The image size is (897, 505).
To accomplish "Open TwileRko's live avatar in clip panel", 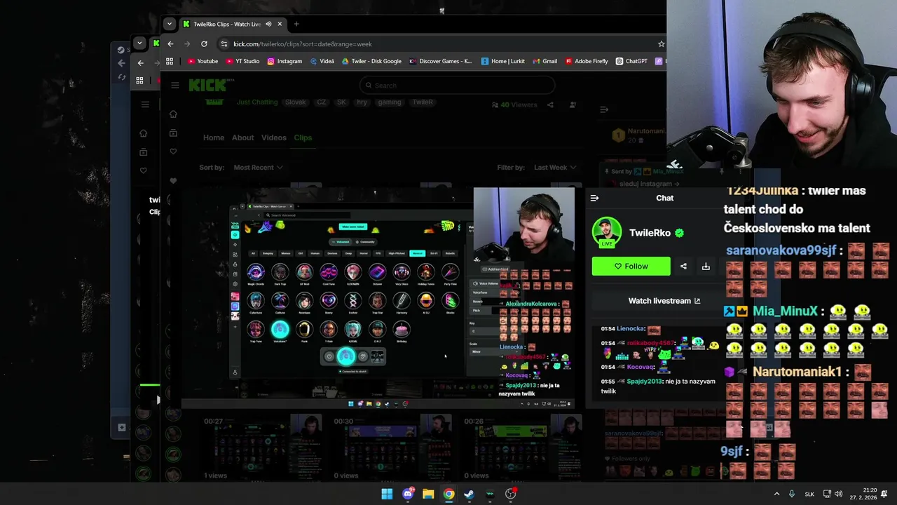I will click(x=607, y=232).
